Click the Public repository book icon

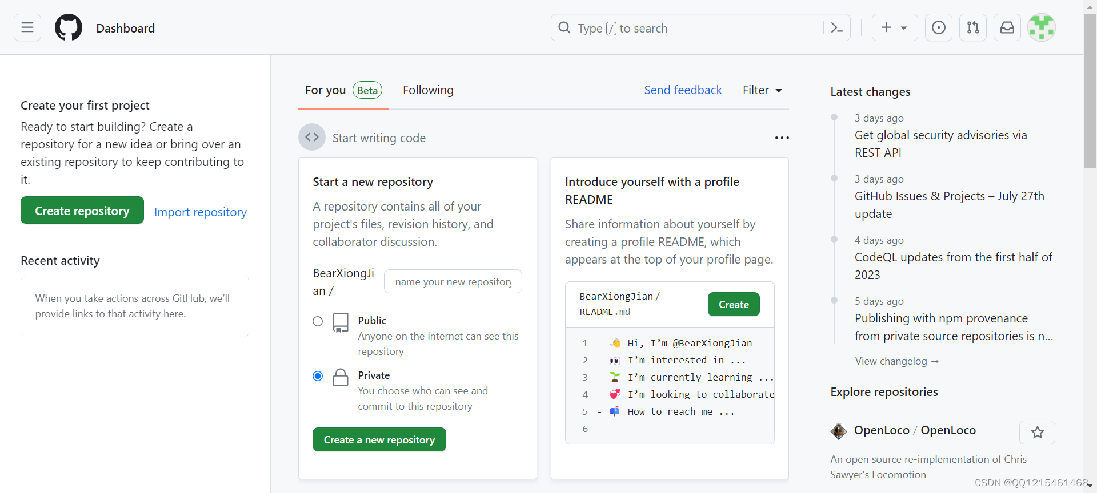click(341, 322)
